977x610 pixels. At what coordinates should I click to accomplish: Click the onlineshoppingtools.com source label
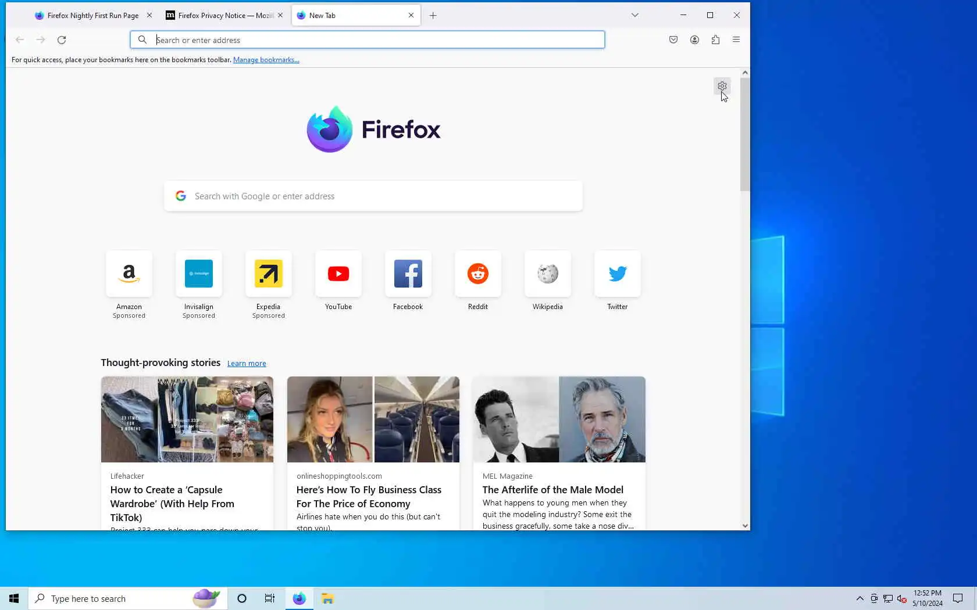pyautogui.click(x=339, y=476)
